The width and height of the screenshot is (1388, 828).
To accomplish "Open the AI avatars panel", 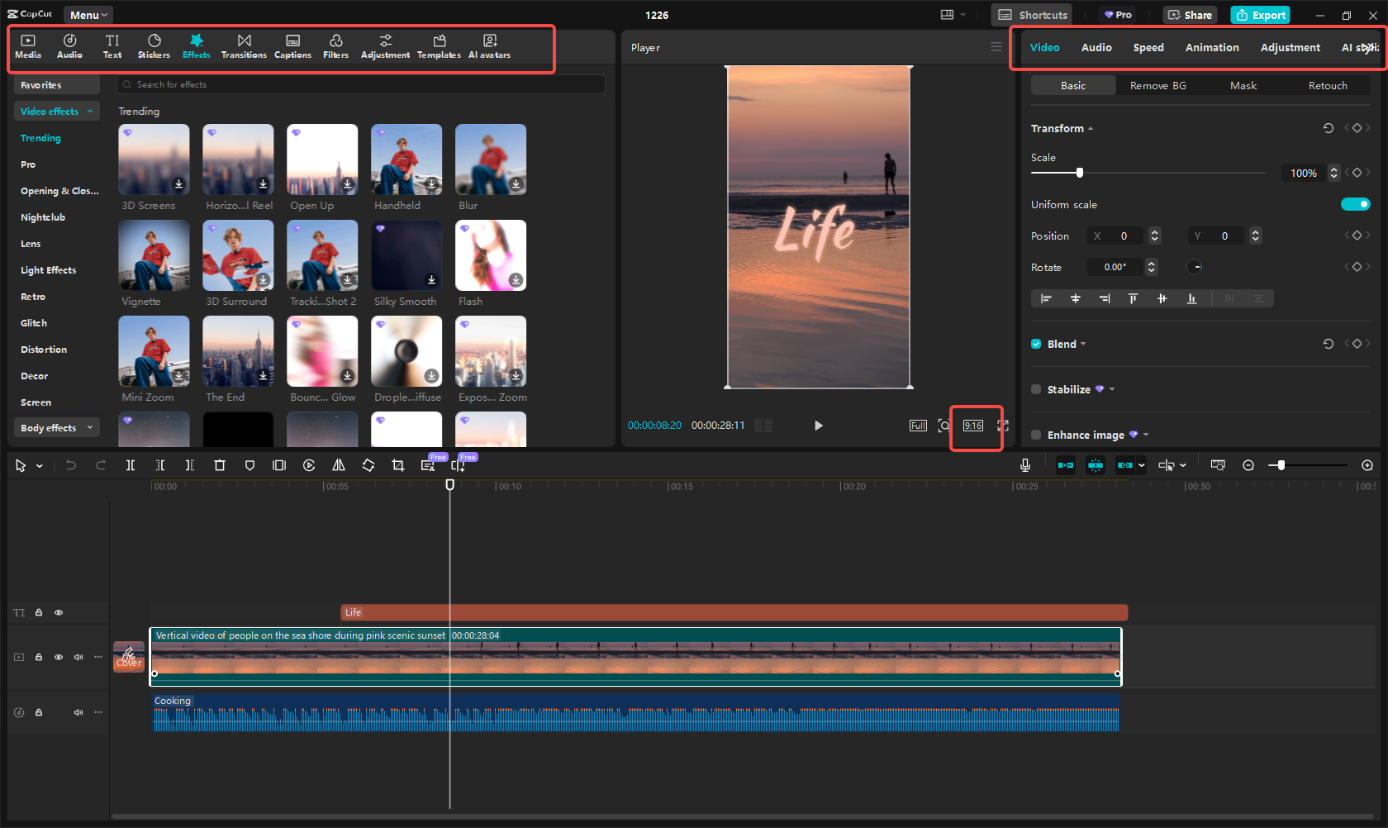I will coord(489,45).
